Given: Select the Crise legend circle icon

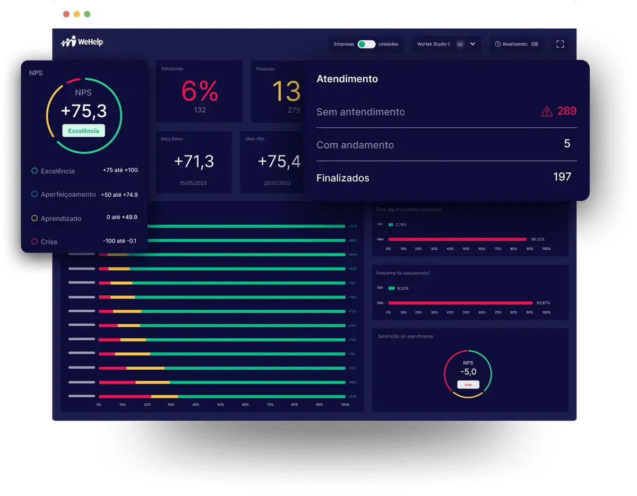Looking at the screenshot, I should (x=36, y=241).
